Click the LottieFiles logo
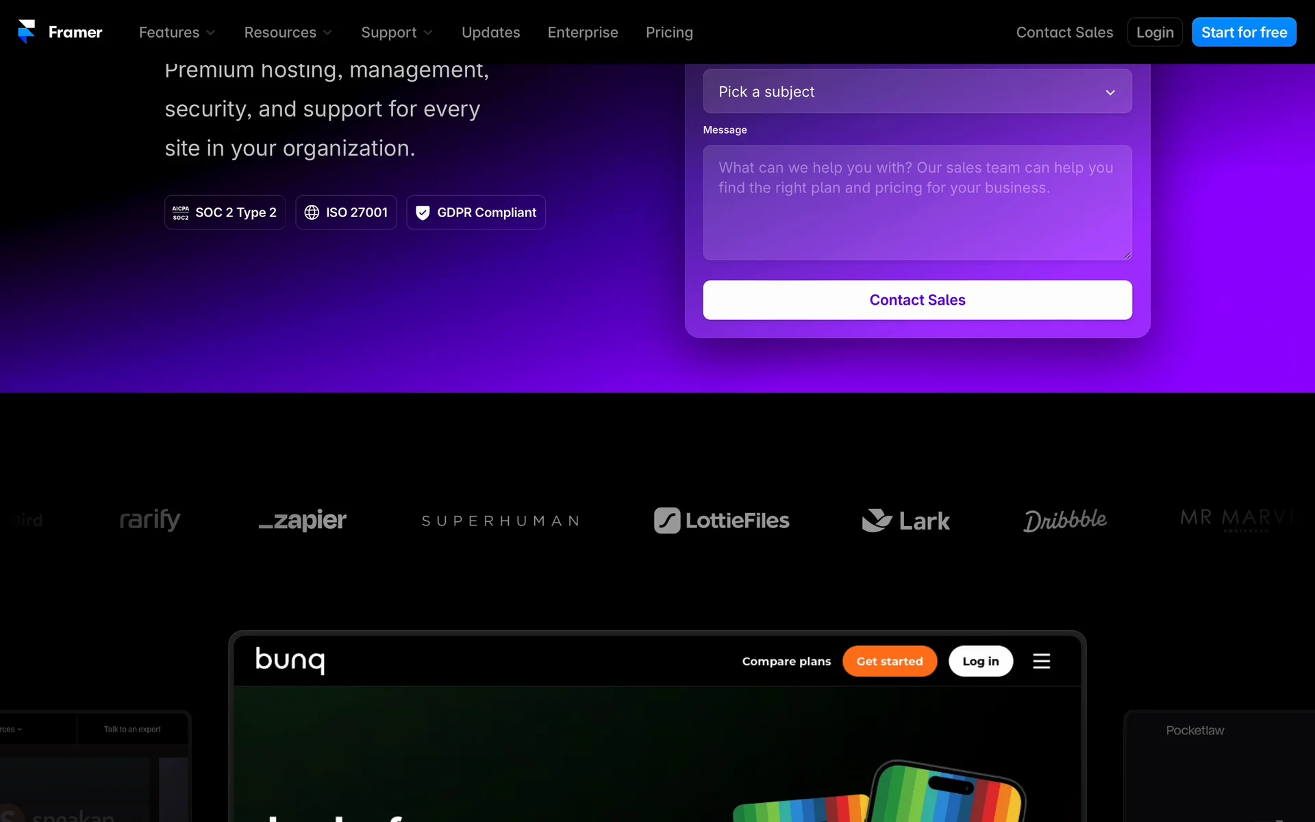Screen dimensions: 1315x822 (721, 521)
